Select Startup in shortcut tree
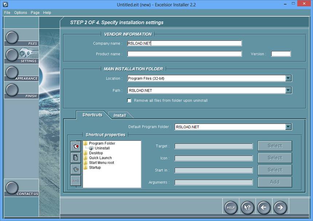The height and width of the screenshot is (221, 313). click(95, 168)
